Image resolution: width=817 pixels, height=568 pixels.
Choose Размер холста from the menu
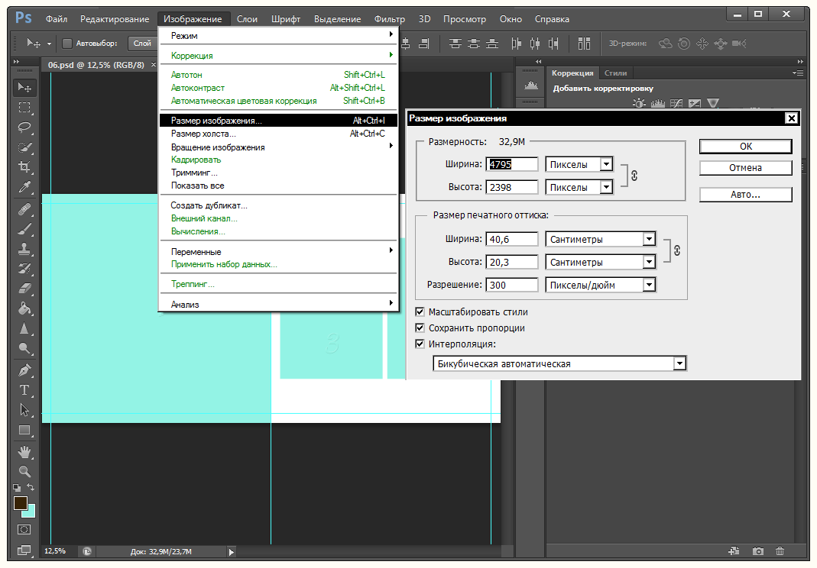click(x=203, y=134)
